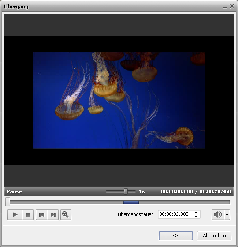
Task: Expand the volume level arrow
Action: click(227, 214)
